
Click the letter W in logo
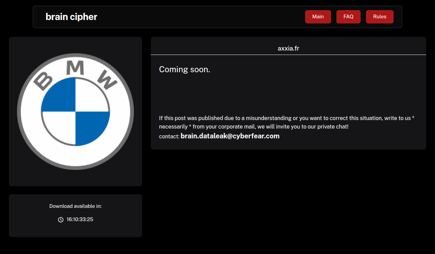coord(107,81)
